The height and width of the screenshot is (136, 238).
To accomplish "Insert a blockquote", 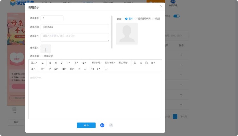I will [43, 63].
